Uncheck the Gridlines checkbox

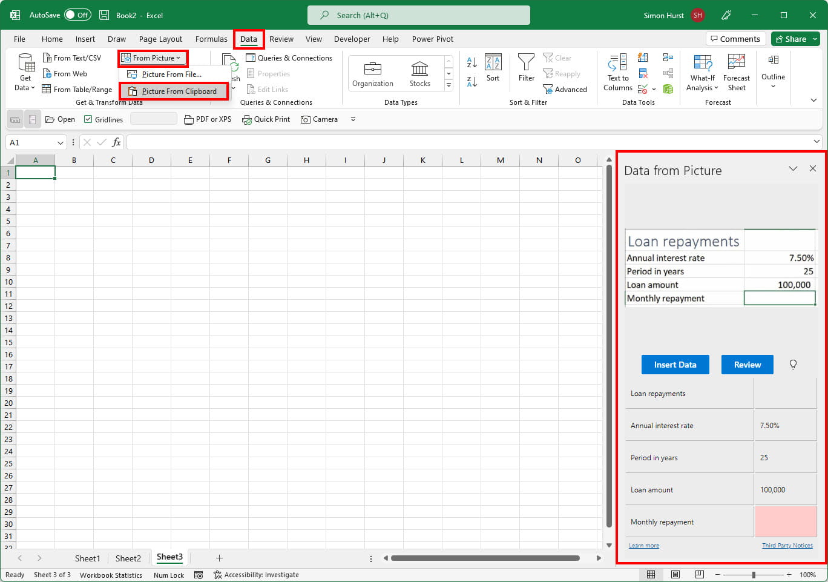point(88,119)
